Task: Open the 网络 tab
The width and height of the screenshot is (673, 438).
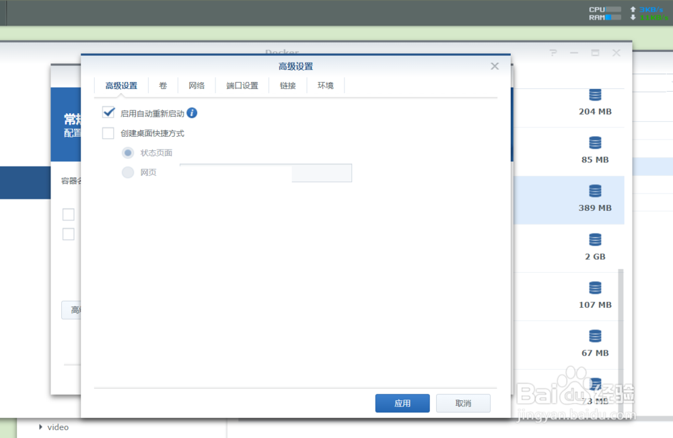Action: [x=197, y=86]
